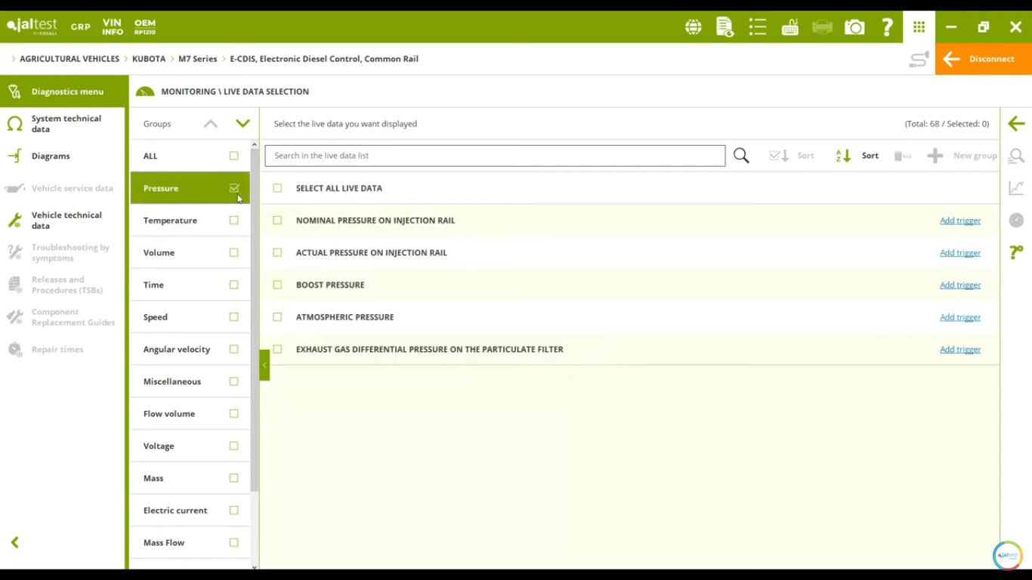1032x580 pixels.
Task: Click the green back arrow icon
Action: (x=1016, y=124)
